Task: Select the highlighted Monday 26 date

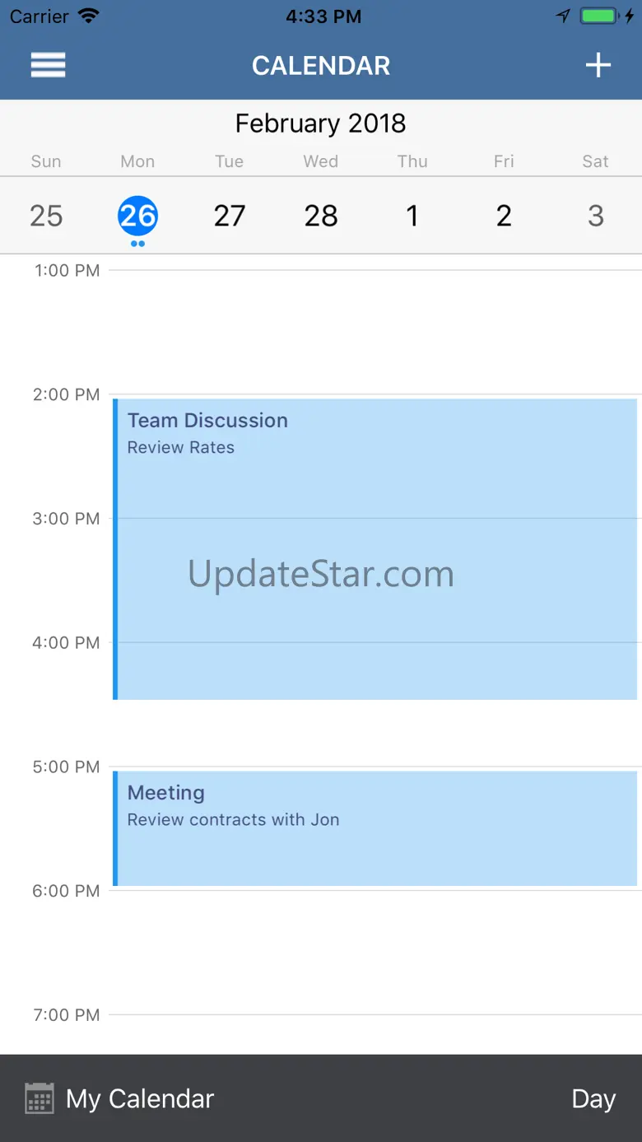Action: point(137,216)
